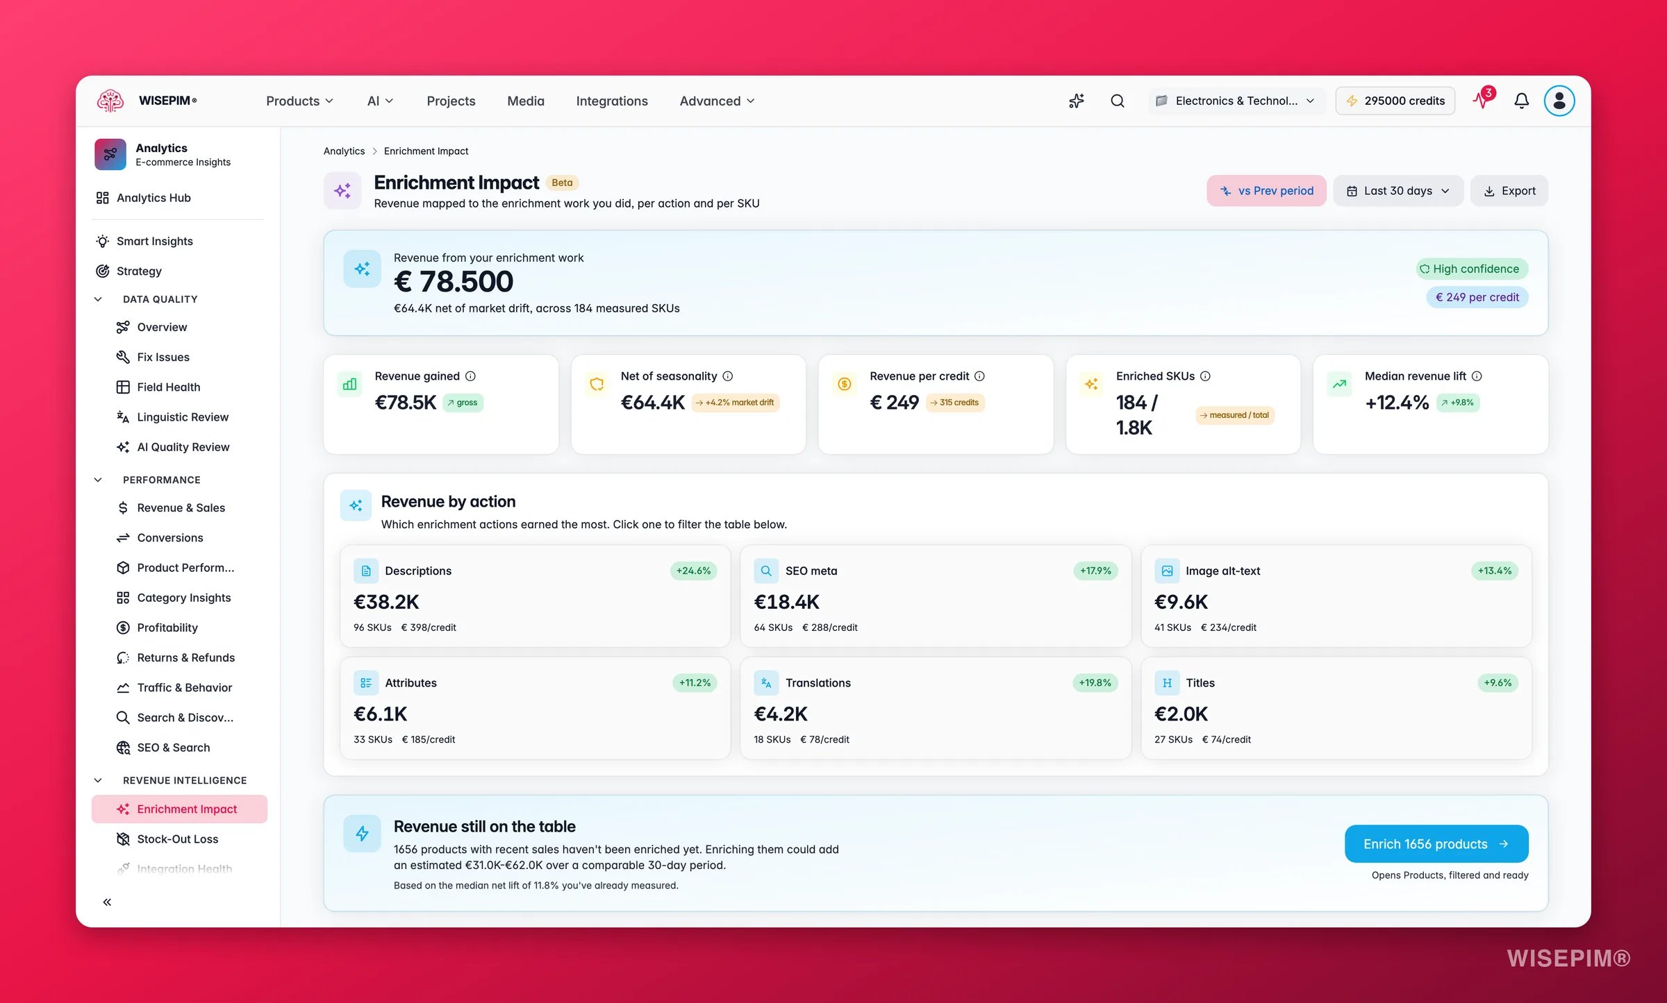Open the notifications bell
The image size is (1667, 1003).
coord(1522,101)
